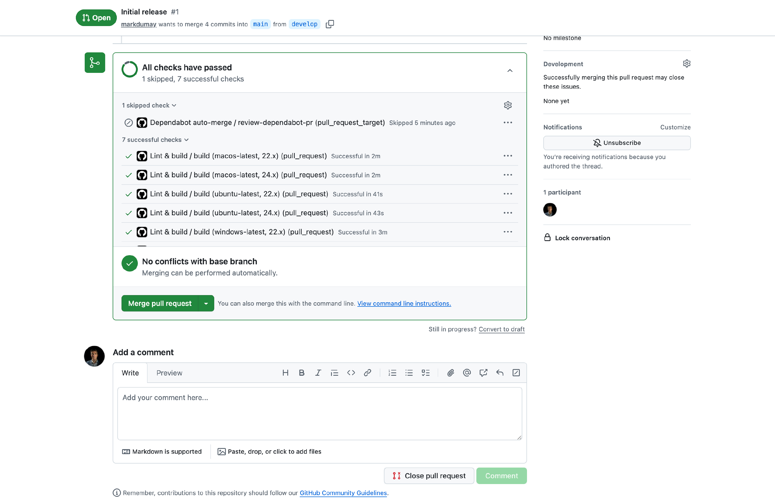Open the merge method dropdown arrow
This screenshot has width=775, height=504.
click(x=206, y=303)
